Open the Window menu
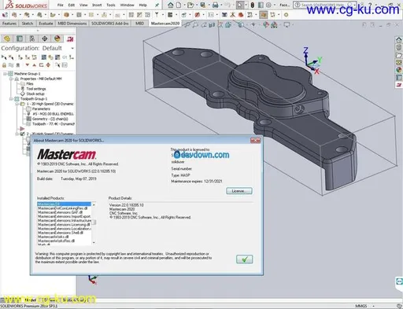Screen dimensions: 403x309 click(x=127, y=5)
